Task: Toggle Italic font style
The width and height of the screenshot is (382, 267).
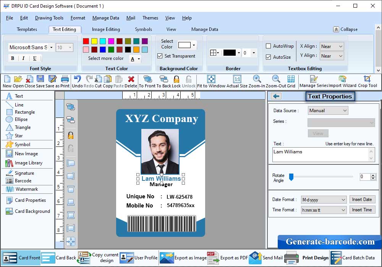Action: click(x=23, y=58)
